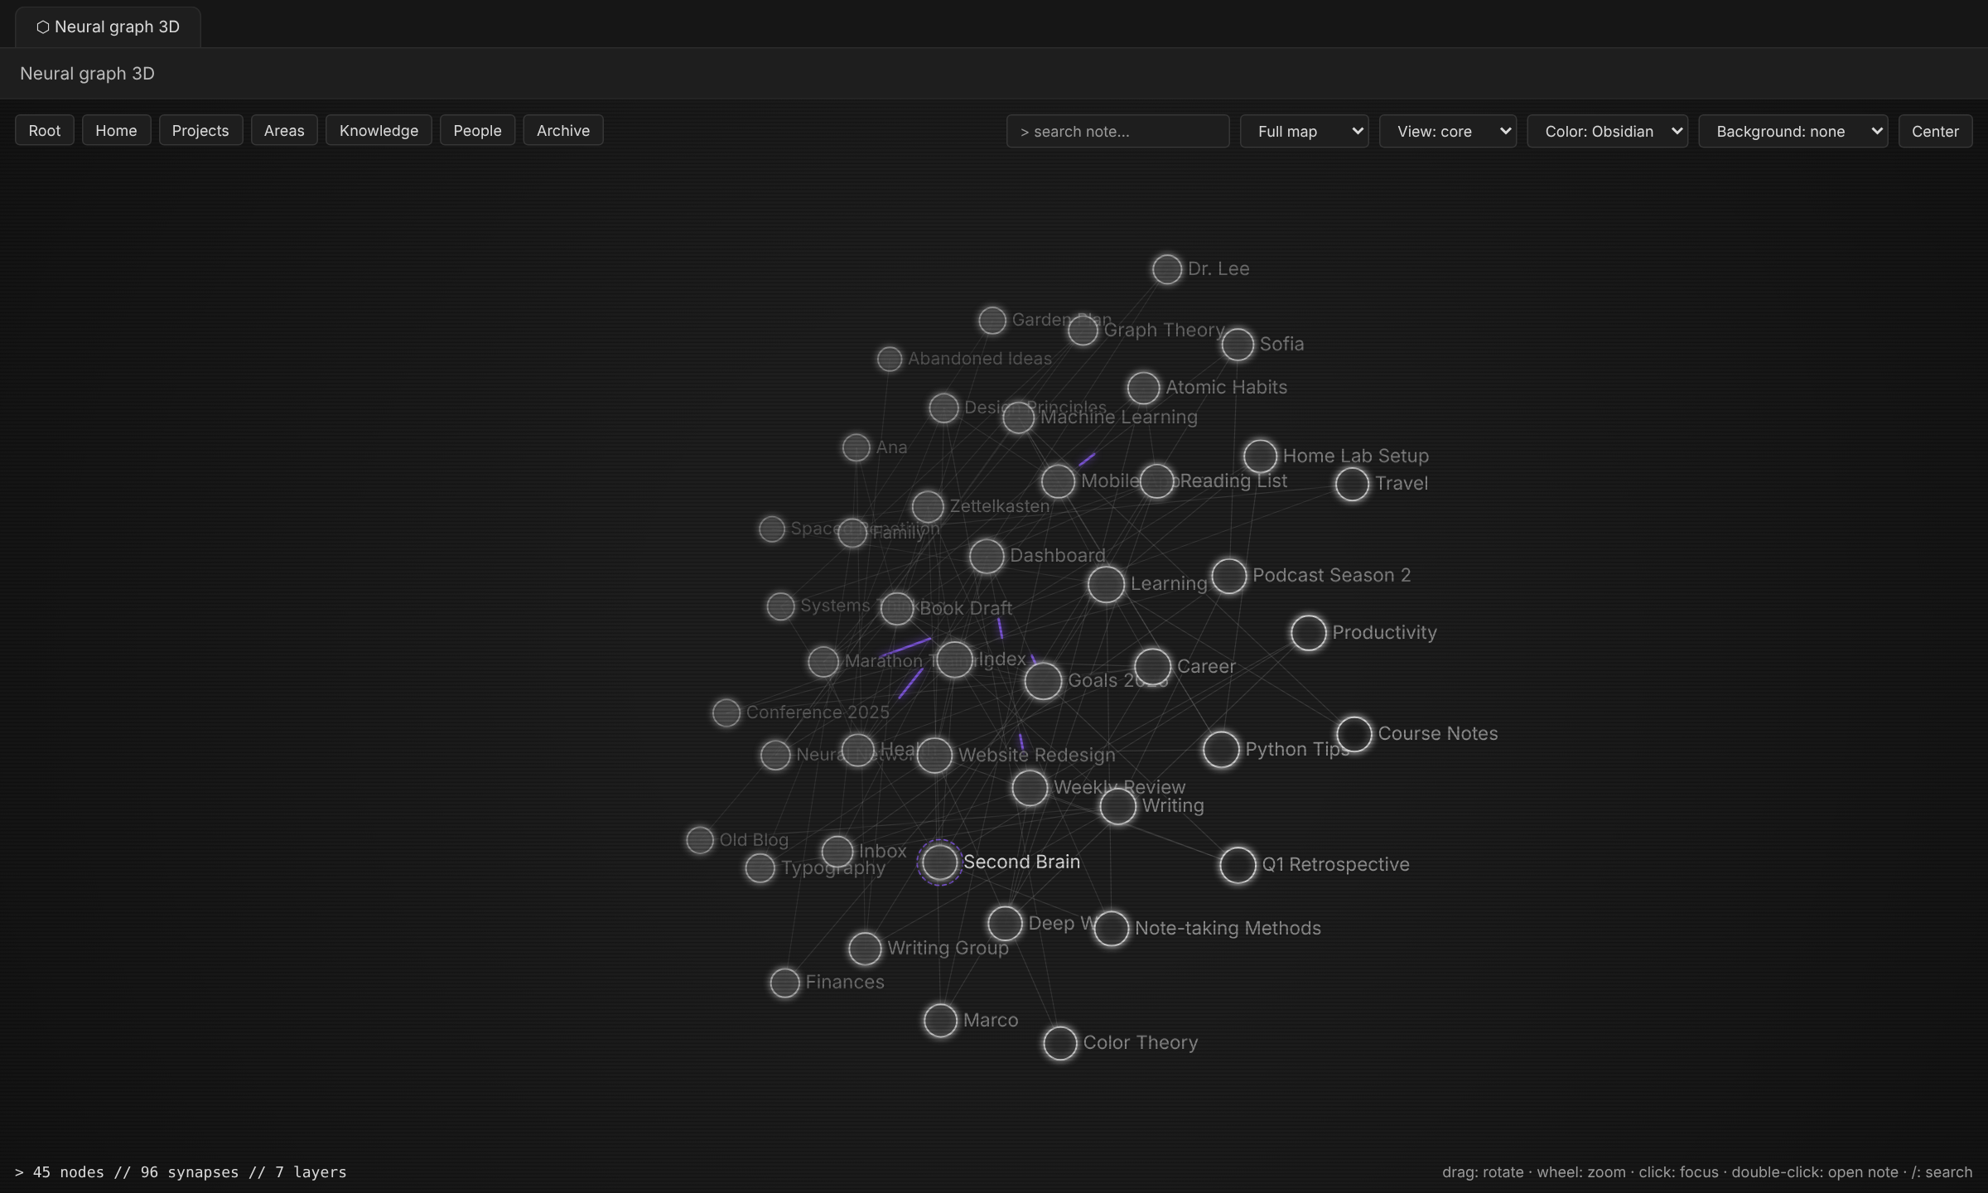Focus the Conference 2025 node
Viewport: 1988px width, 1193px height.
tap(726, 712)
